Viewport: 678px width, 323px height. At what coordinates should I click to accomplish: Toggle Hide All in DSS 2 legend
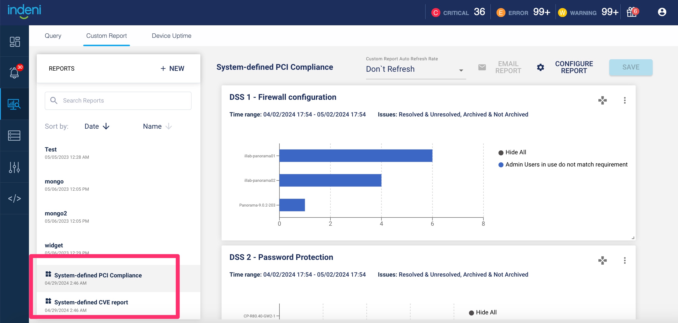click(x=483, y=312)
